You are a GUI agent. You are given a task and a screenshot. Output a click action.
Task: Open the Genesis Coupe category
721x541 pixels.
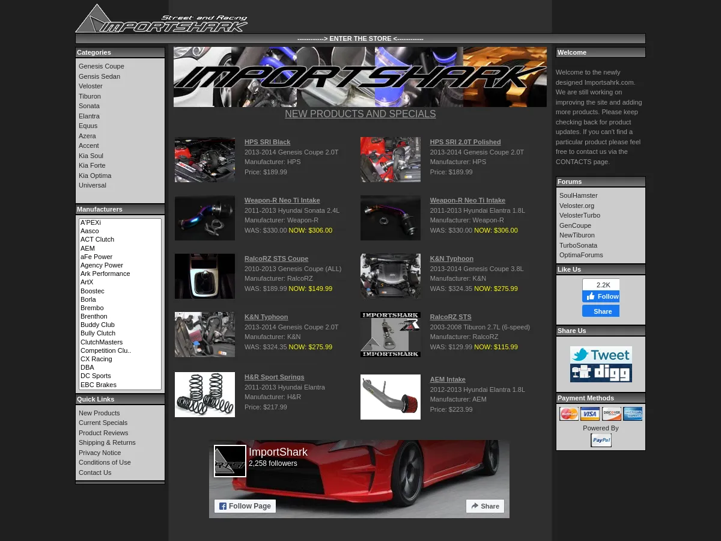click(x=101, y=66)
